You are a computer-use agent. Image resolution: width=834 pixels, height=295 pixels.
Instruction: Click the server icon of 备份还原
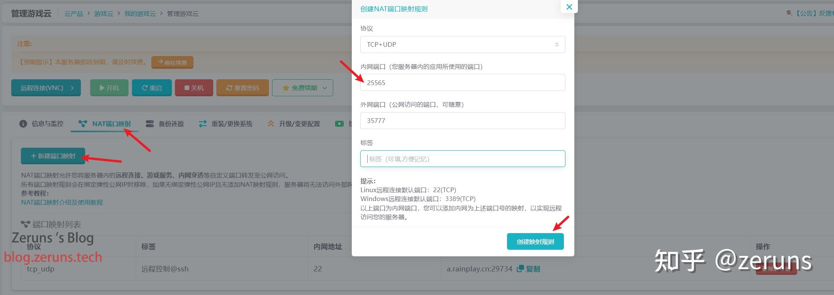click(x=150, y=124)
